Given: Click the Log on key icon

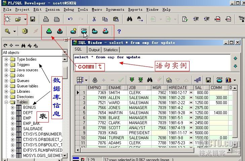Looking at the screenshot, I should pyautogui.click(x=7, y=31).
